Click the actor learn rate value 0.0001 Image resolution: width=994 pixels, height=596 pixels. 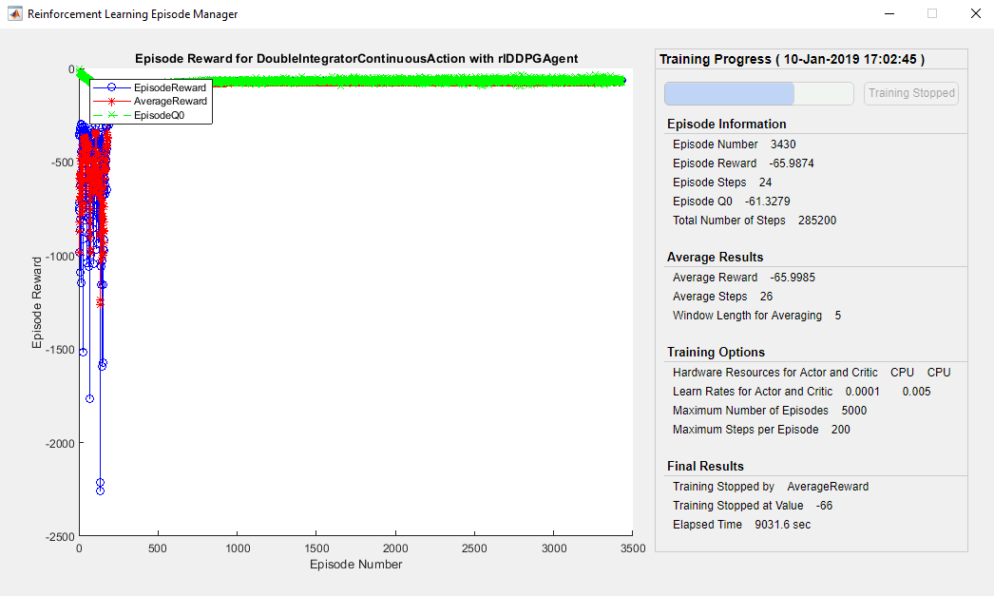pyautogui.click(x=862, y=392)
